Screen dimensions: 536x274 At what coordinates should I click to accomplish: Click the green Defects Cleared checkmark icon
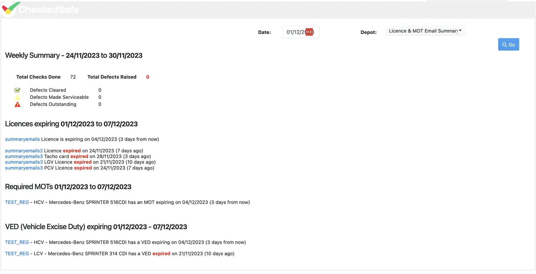click(17, 90)
